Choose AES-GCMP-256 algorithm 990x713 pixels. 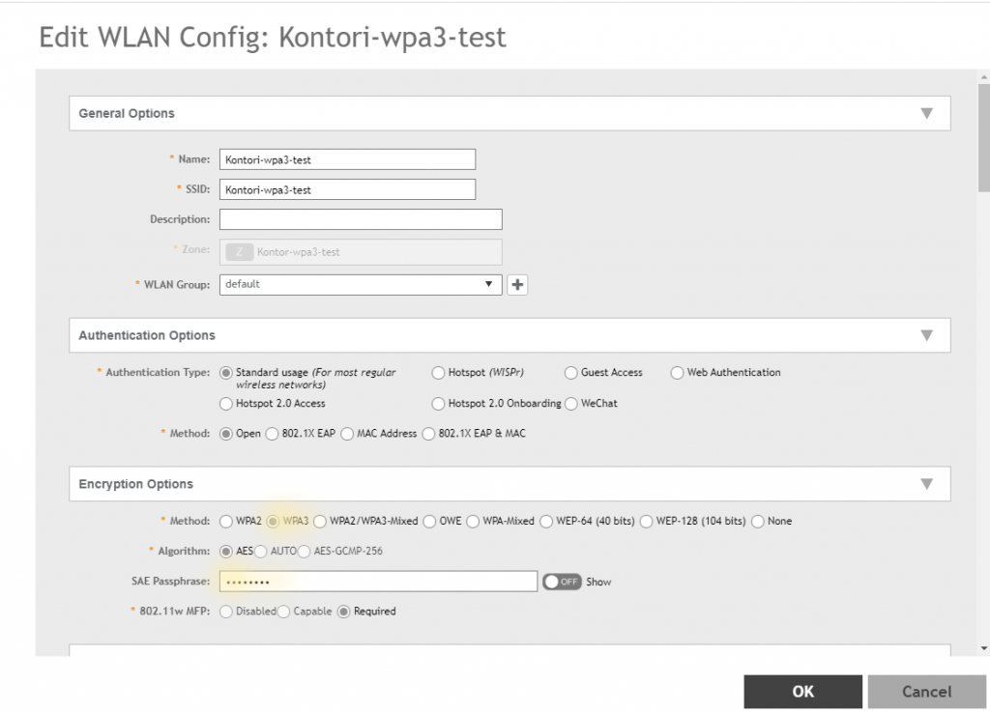[305, 552]
